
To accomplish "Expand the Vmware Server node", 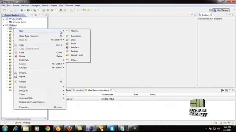I will click(7, 22).
